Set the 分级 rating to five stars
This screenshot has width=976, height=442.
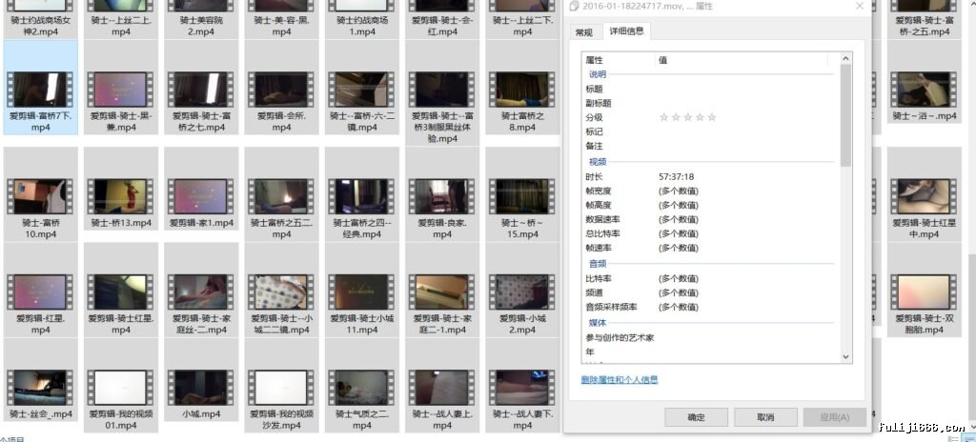pyautogui.click(x=711, y=117)
